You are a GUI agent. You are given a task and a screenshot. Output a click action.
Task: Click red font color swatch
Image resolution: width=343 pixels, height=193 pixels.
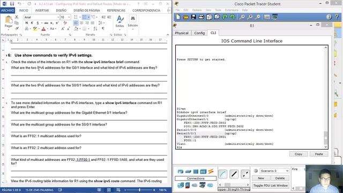(x=43, y=28)
